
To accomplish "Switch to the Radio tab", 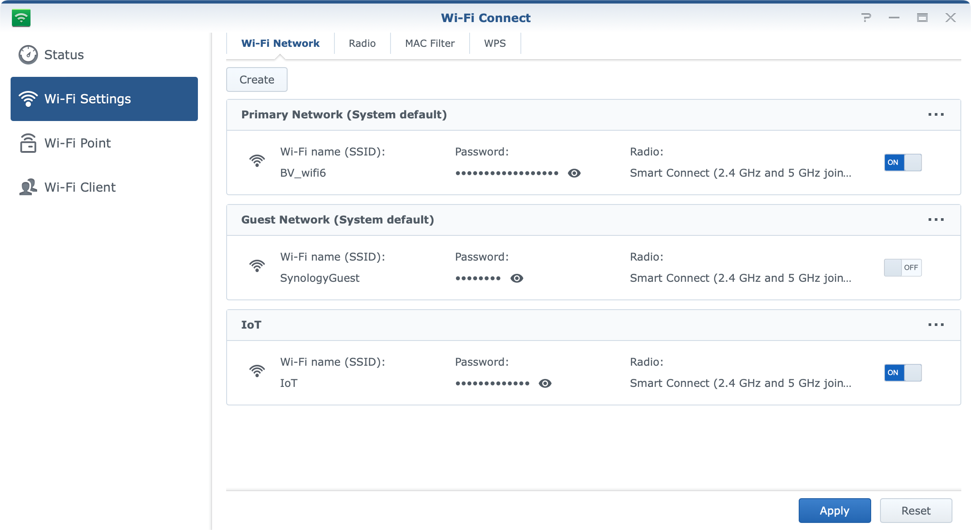I will [x=362, y=43].
